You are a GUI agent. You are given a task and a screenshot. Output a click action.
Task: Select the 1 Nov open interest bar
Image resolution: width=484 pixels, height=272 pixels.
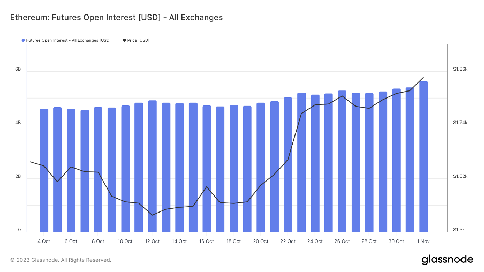click(x=424, y=156)
